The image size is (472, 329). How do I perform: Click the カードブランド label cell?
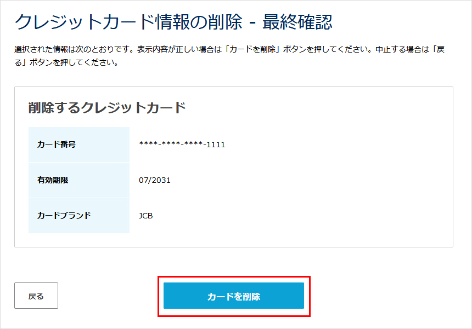[x=78, y=216]
